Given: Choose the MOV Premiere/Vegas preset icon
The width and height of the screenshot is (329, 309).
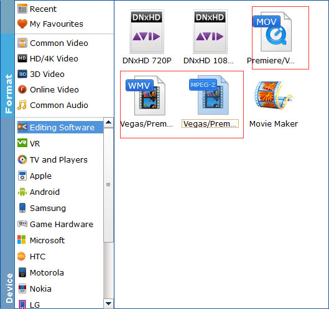Looking at the screenshot, I should (x=272, y=32).
